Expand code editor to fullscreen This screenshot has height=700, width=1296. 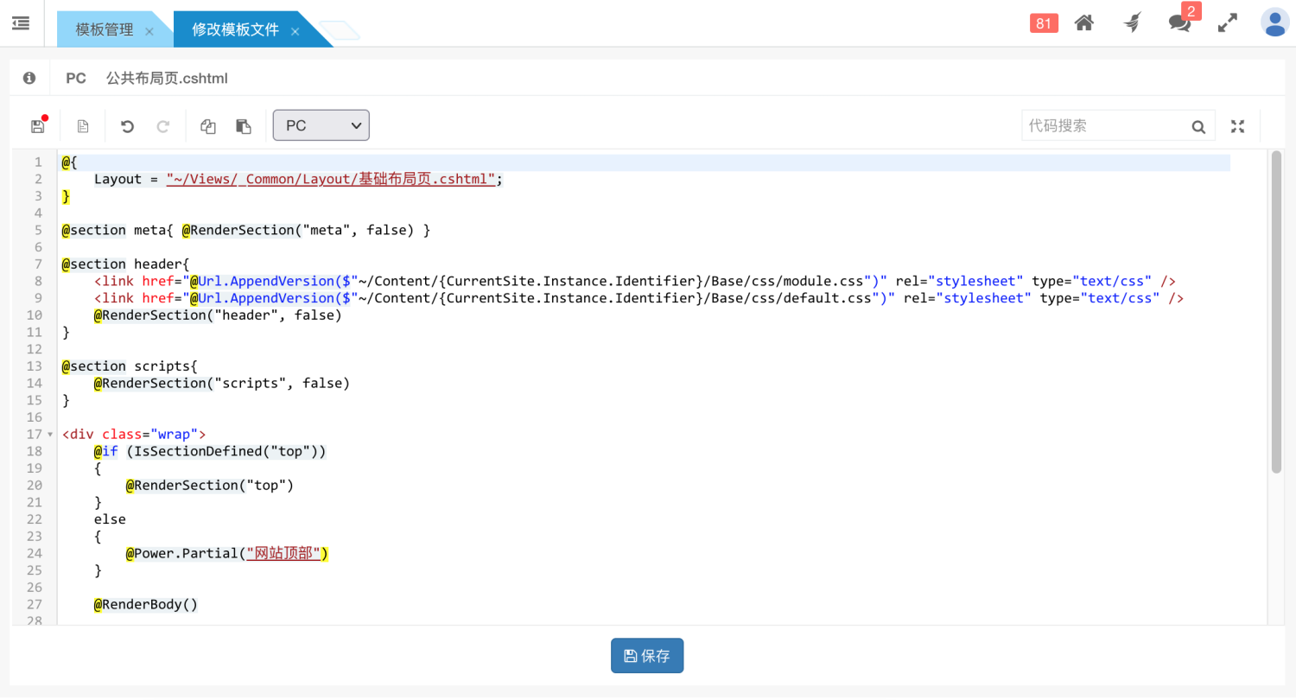(x=1237, y=126)
